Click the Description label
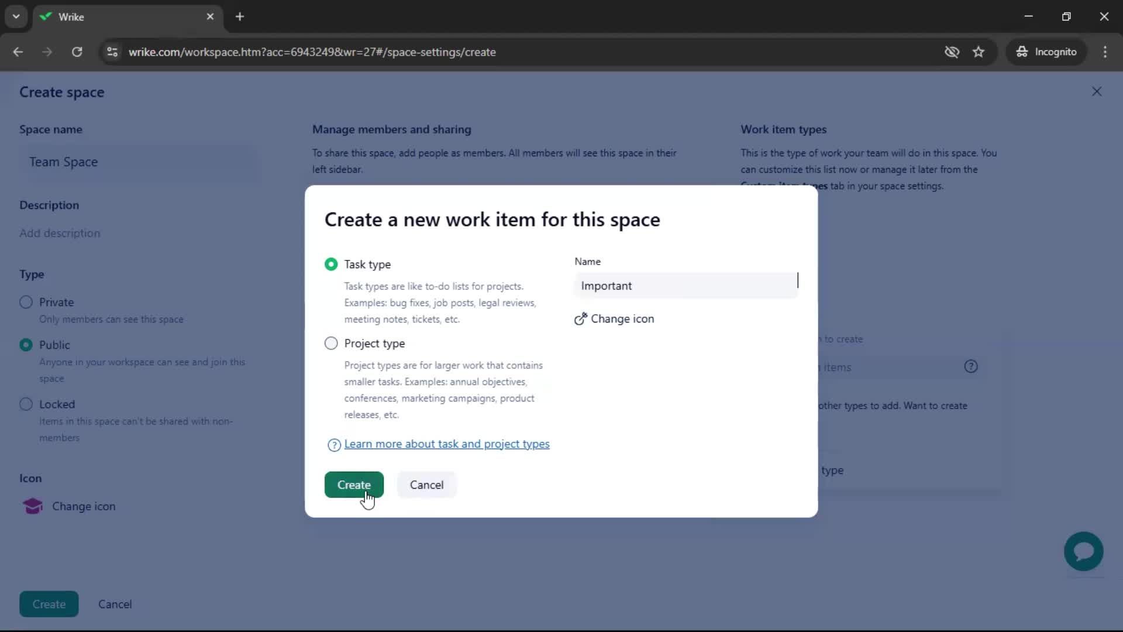 49,205
